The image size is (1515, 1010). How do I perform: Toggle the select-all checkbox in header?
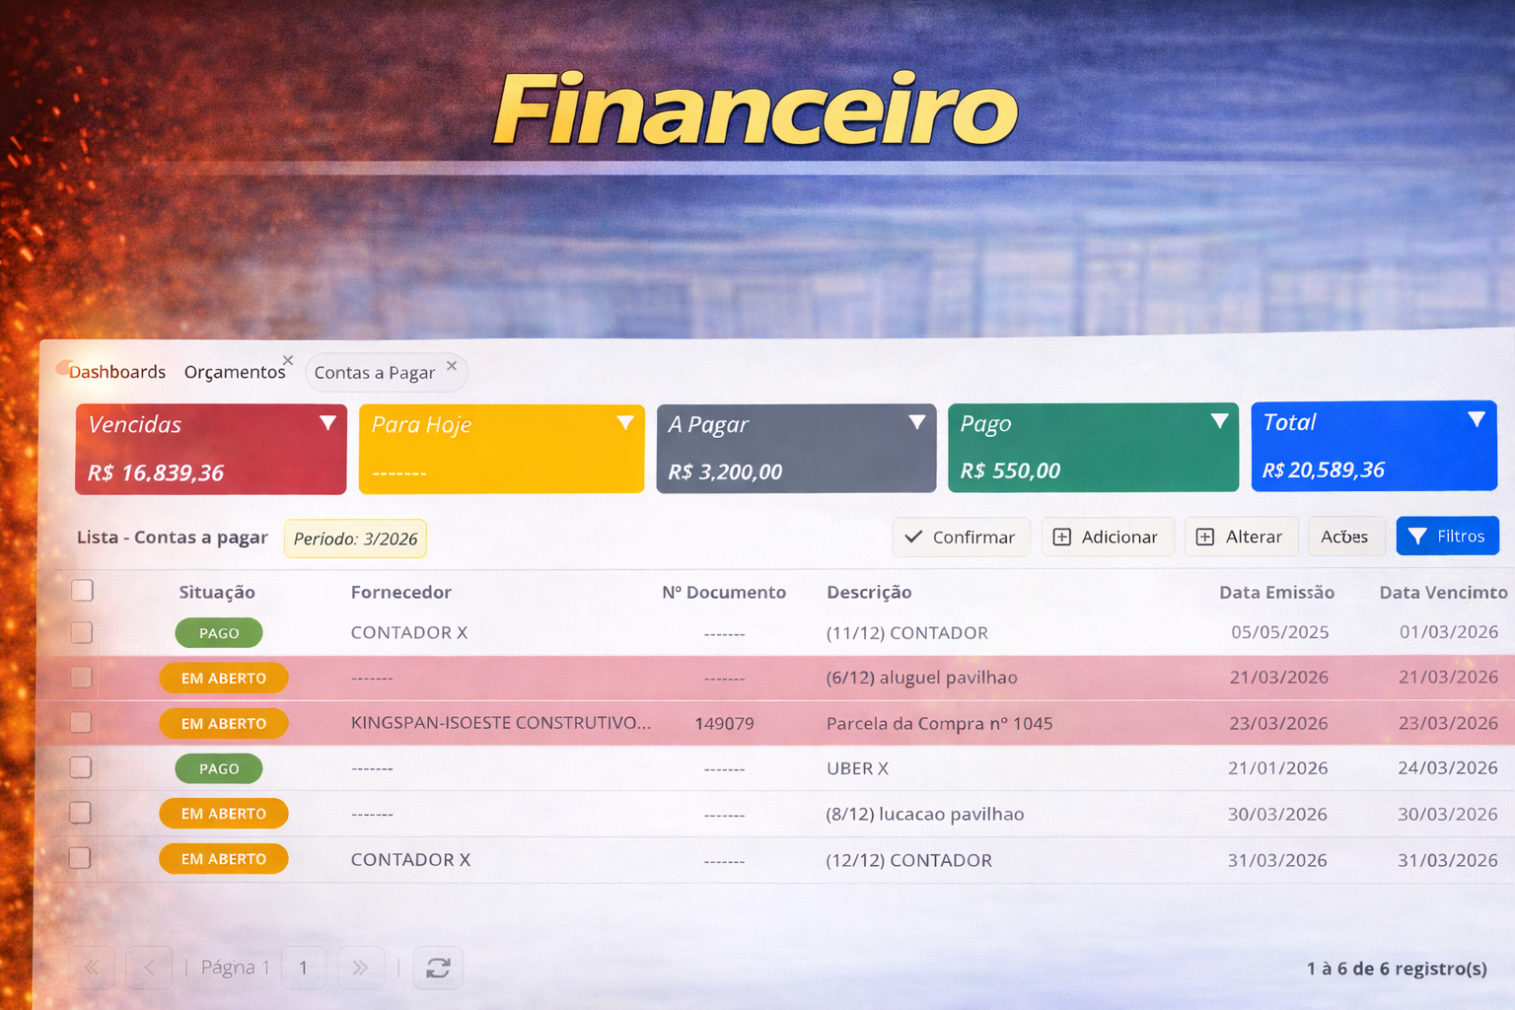coord(83,591)
